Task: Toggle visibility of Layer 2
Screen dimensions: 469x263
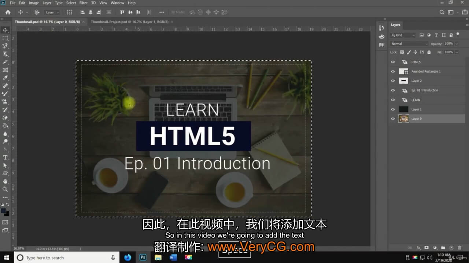Action: 393,81
